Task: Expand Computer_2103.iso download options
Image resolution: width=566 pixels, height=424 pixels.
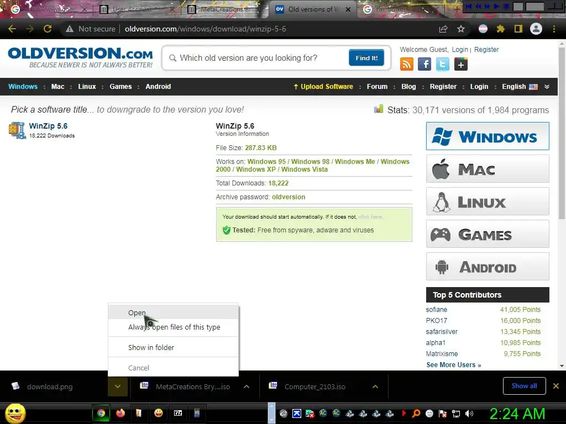Action: click(x=375, y=386)
